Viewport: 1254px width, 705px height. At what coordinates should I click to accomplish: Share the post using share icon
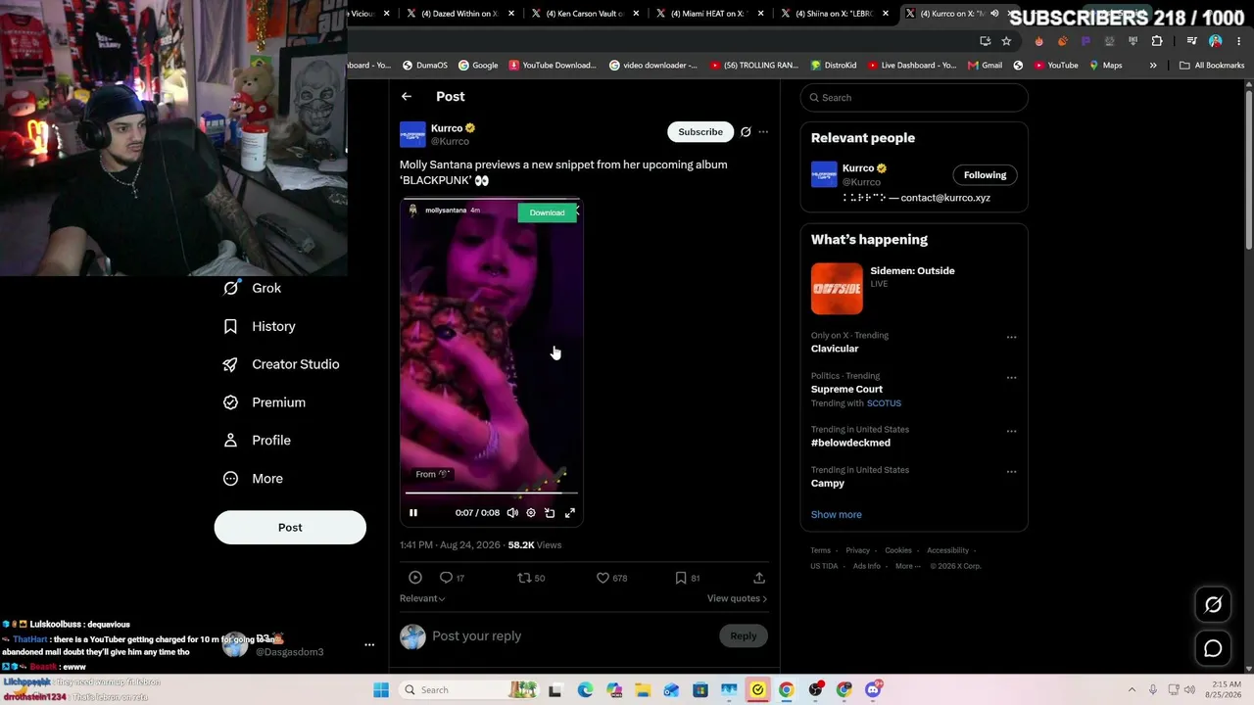[759, 578]
